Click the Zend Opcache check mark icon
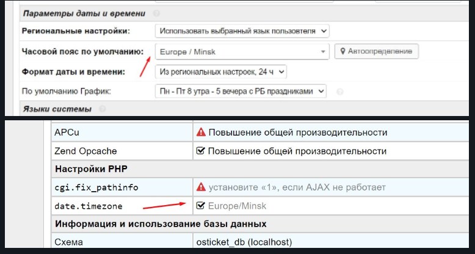Image resolution: width=475 pixels, height=254 pixels. click(x=200, y=151)
